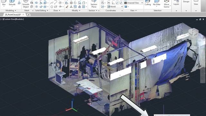Expand the View panel title next to Coordinates

click(133, 10)
